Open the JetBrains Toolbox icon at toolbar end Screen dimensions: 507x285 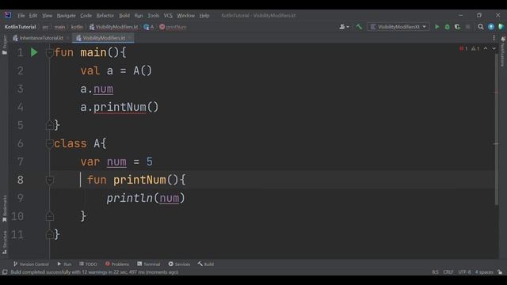pyautogui.click(x=501, y=27)
